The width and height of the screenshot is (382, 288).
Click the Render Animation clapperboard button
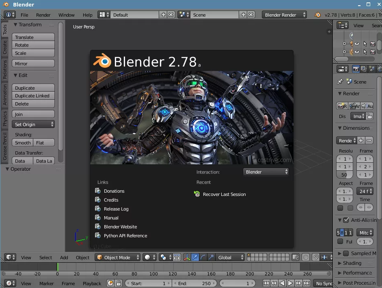point(354,106)
